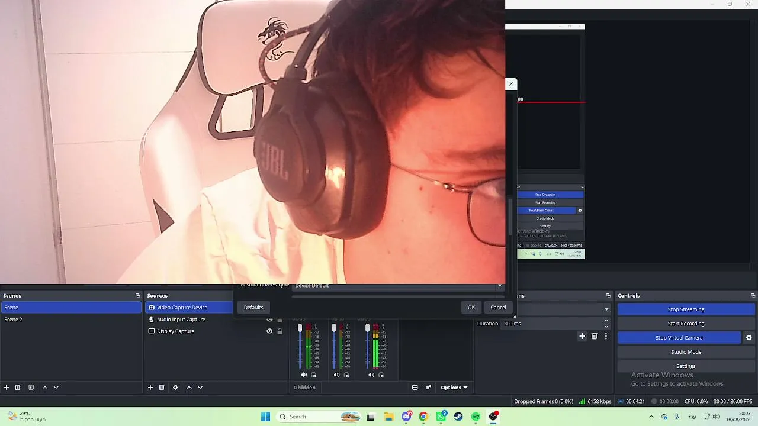Increase transition Duration with up arrow
The width and height of the screenshot is (758, 426).
[x=606, y=321]
